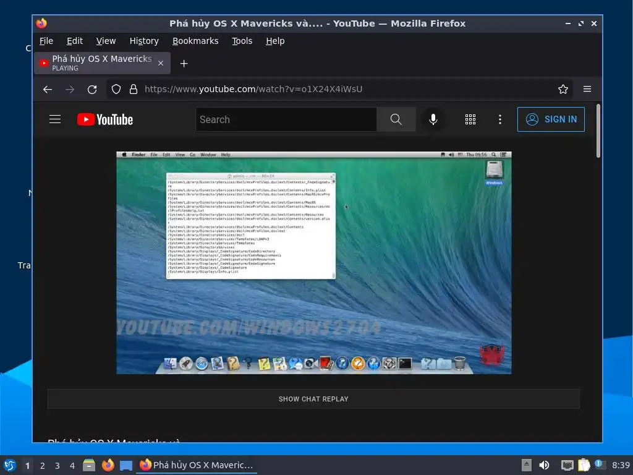Image resolution: width=633 pixels, height=475 pixels.
Task: Launch Firefox from the taskbar quick launch
Action: (108, 465)
